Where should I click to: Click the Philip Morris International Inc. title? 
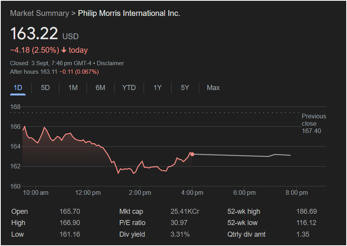129,13
